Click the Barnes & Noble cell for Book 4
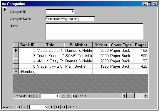 point(78,61)
